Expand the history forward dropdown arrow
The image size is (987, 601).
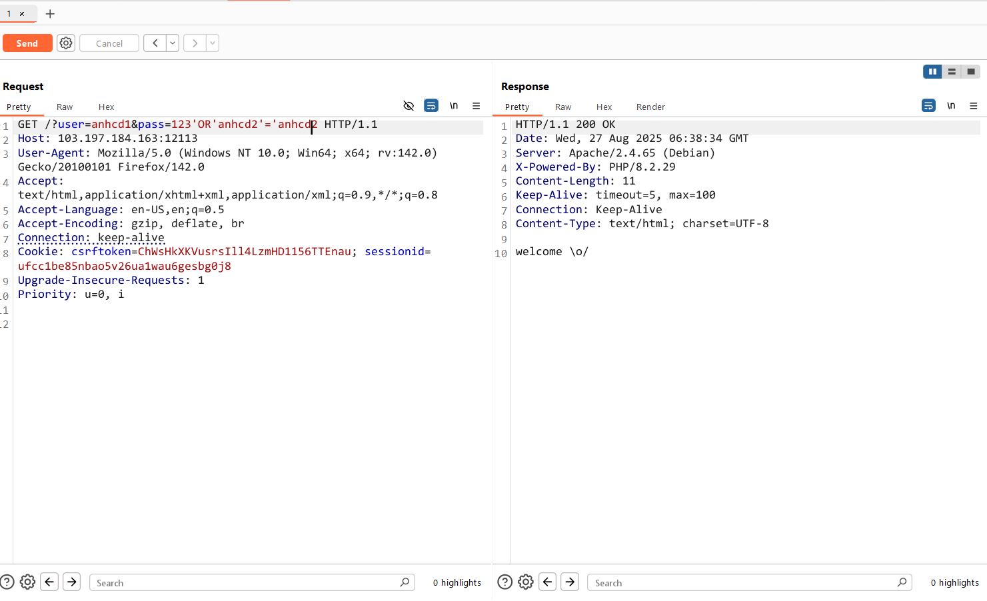click(213, 43)
